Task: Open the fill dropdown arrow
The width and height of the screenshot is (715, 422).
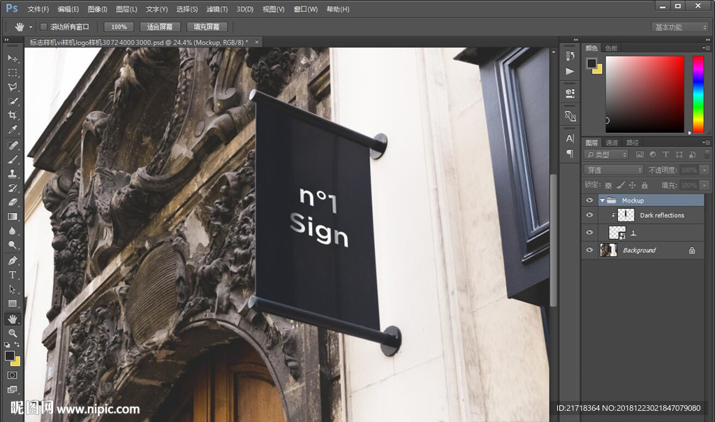Action: click(x=705, y=185)
